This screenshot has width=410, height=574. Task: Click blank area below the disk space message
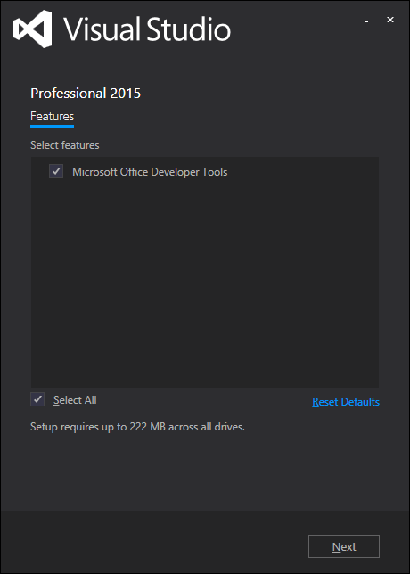coord(205,472)
